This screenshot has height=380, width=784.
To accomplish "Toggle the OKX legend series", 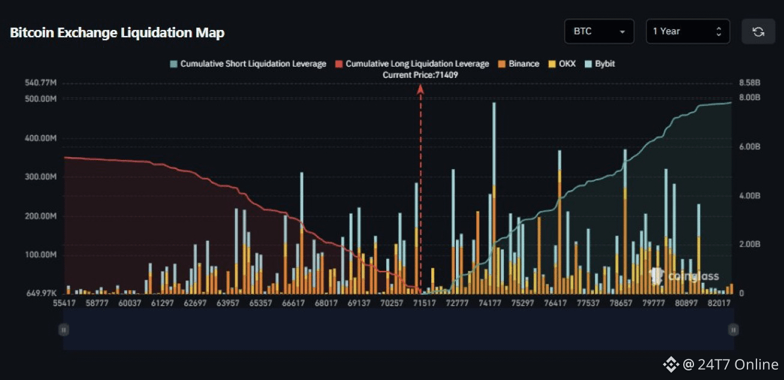I will 561,64.
